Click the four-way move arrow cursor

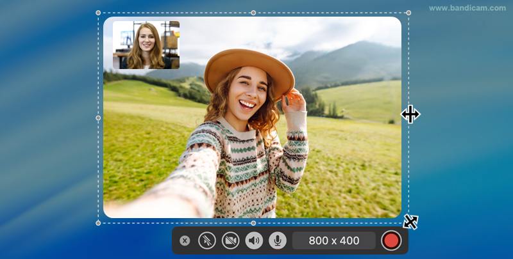(x=410, y=114)
